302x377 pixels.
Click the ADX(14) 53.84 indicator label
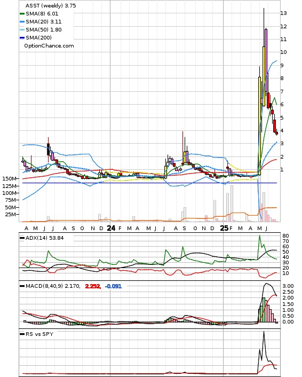coord(45,238)
